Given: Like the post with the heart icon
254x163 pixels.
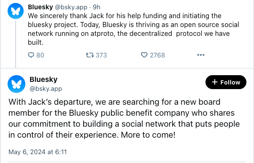Looking at the screenshot, I should pos(144,55).
